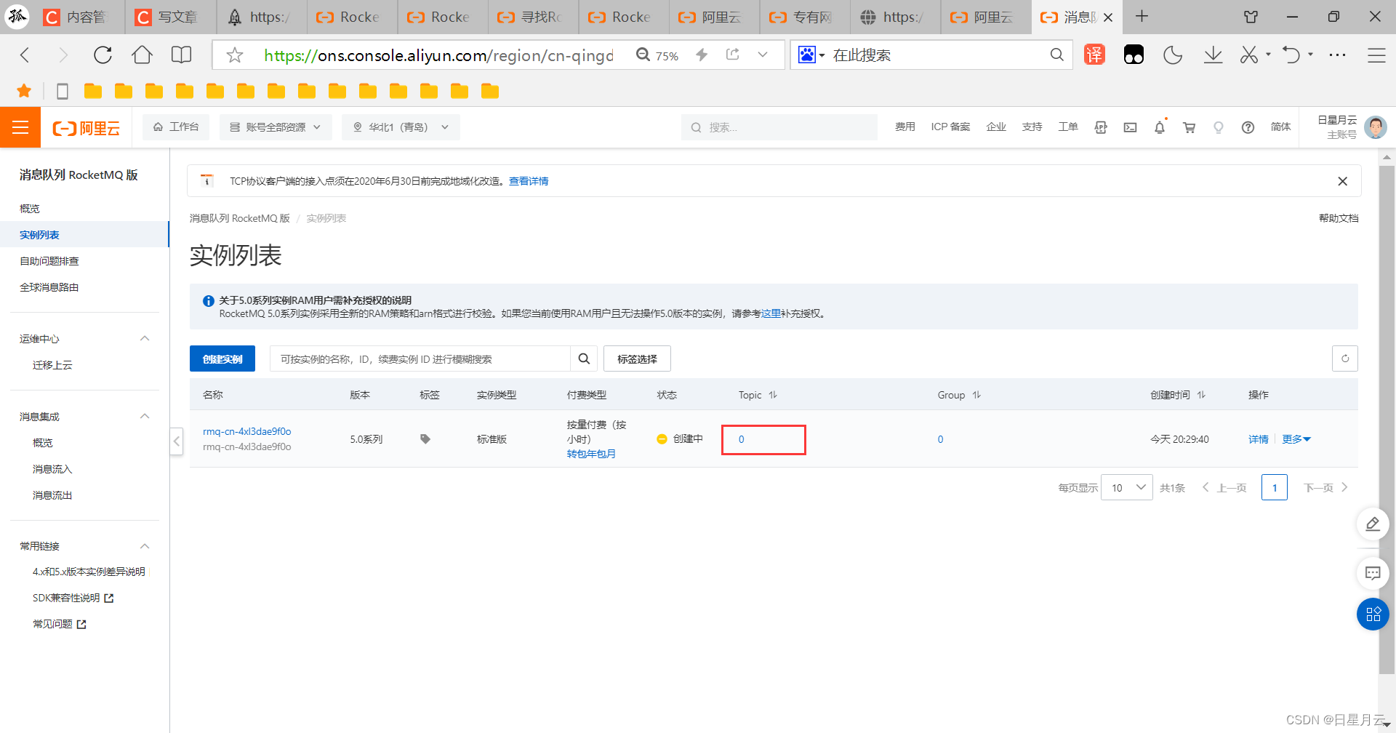Open the address bar dropdown arrow
The width and height of the screenshot is (1396, 733).
pyautogui.click(x=763, y=55)
